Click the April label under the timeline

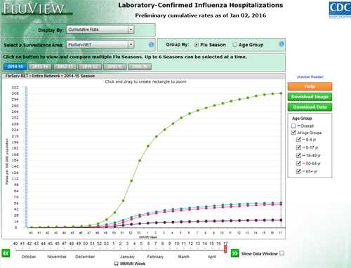tap(212, 257)
